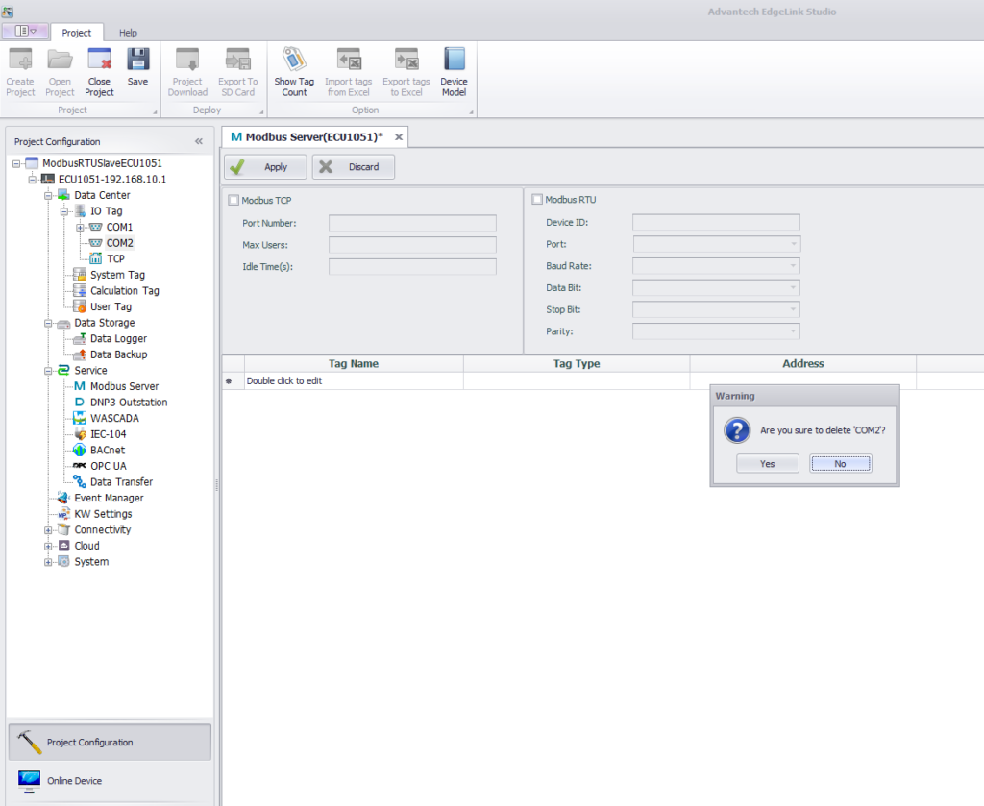The image size is (984, 806).
Task: Open the Online Device navigation pane
Action: pyautogui.click(x=110, y=781)
